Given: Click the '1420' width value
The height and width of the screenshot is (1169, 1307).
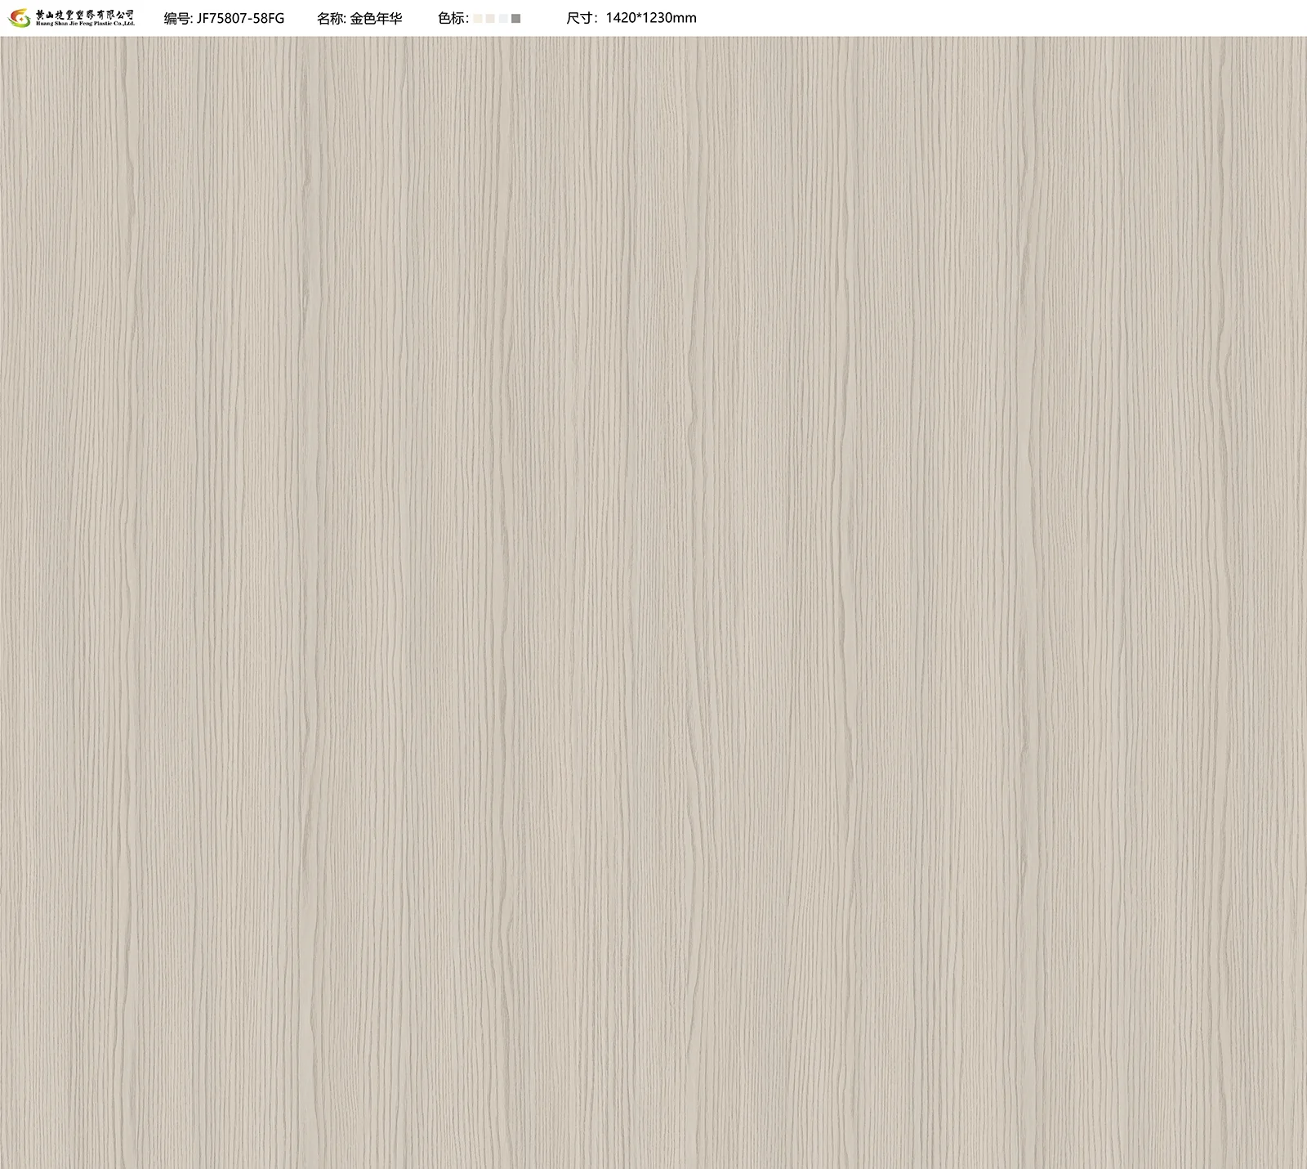Looking at the screenshot, I should tap(621, 18).
